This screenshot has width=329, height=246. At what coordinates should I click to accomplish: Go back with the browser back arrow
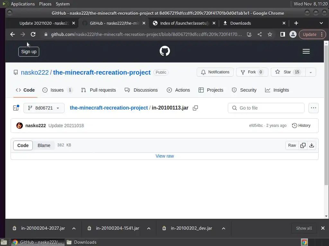pos(13,34)
